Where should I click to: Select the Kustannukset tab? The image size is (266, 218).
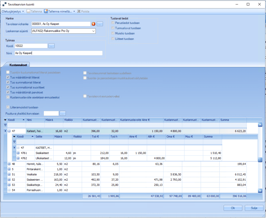point(18,65)
